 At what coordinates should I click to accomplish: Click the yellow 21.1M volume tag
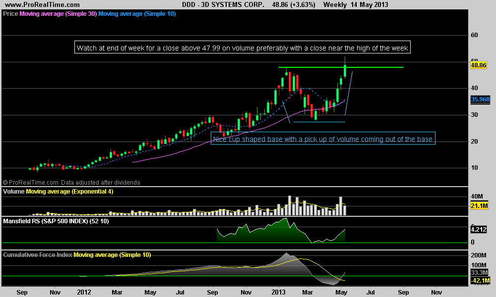coord(479,206)
